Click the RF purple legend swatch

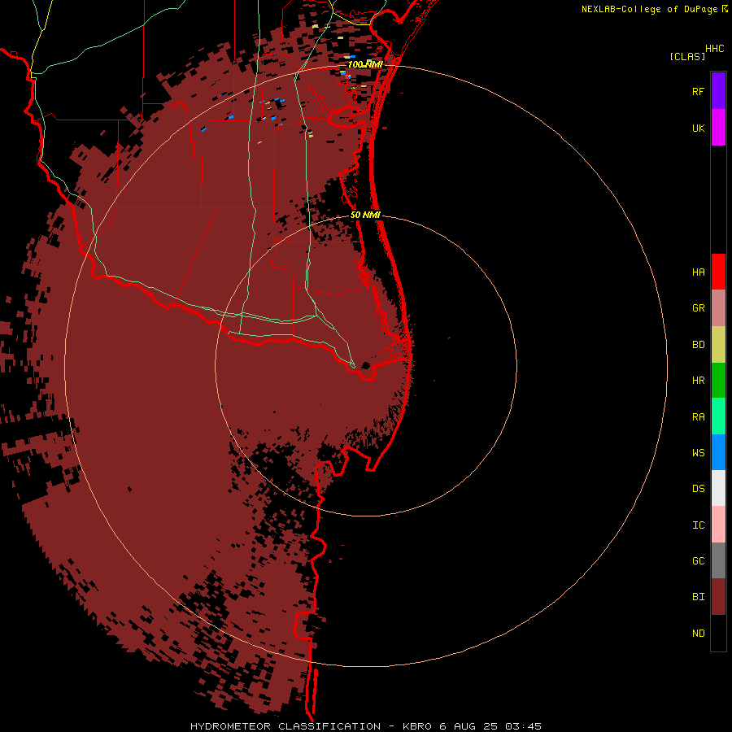tap(718, 91)
